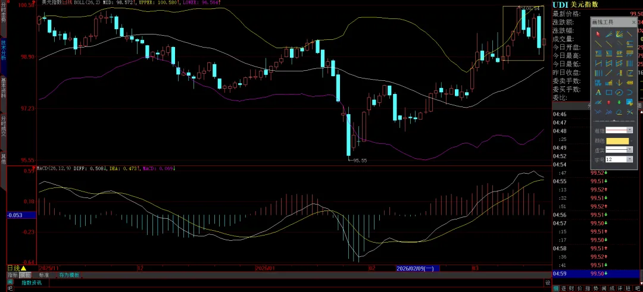Select the green down-arrow marker tool

(619, 102)
